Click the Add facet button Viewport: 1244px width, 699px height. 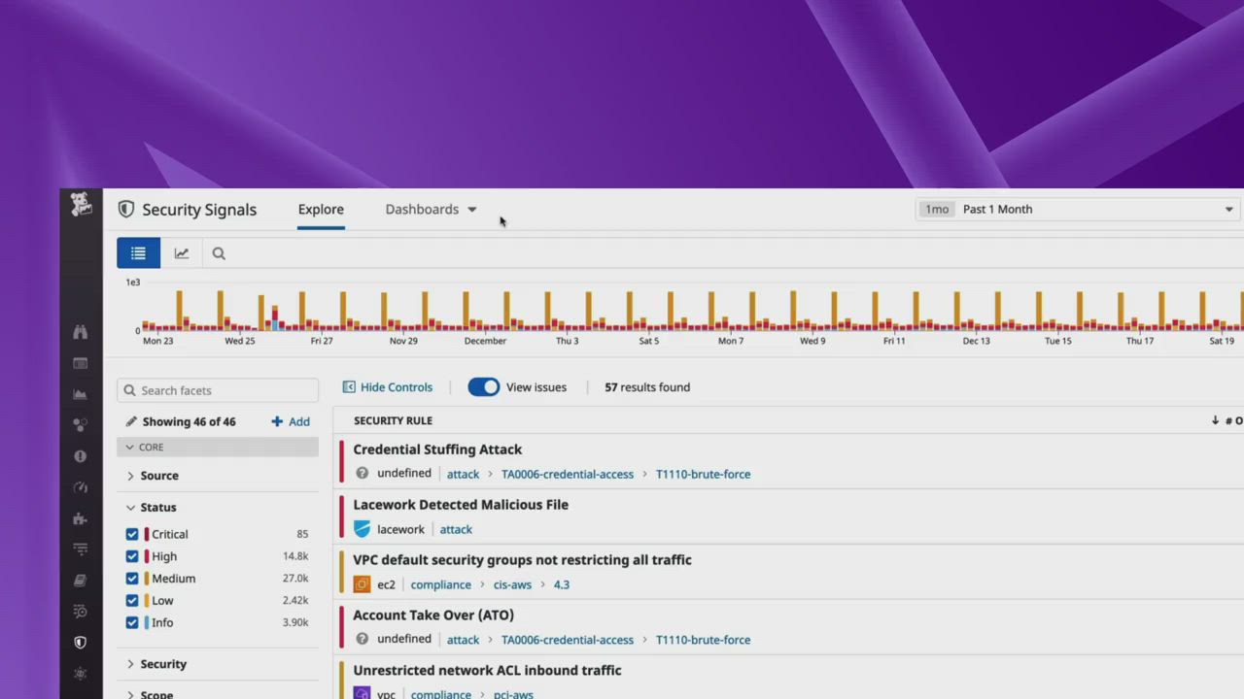point(291,421)
